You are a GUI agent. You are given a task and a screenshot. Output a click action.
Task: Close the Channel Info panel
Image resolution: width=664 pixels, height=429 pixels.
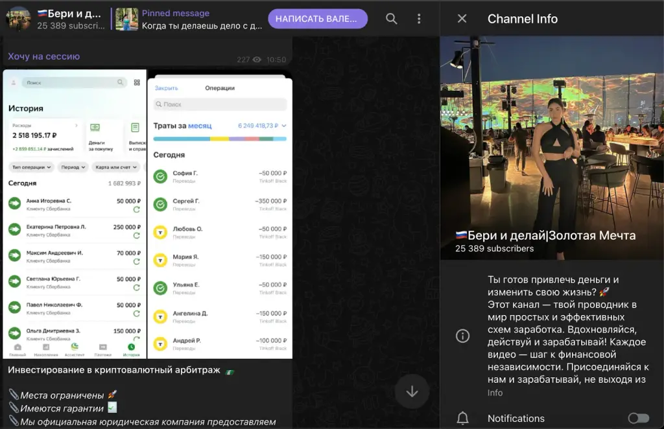coord(462,19)
